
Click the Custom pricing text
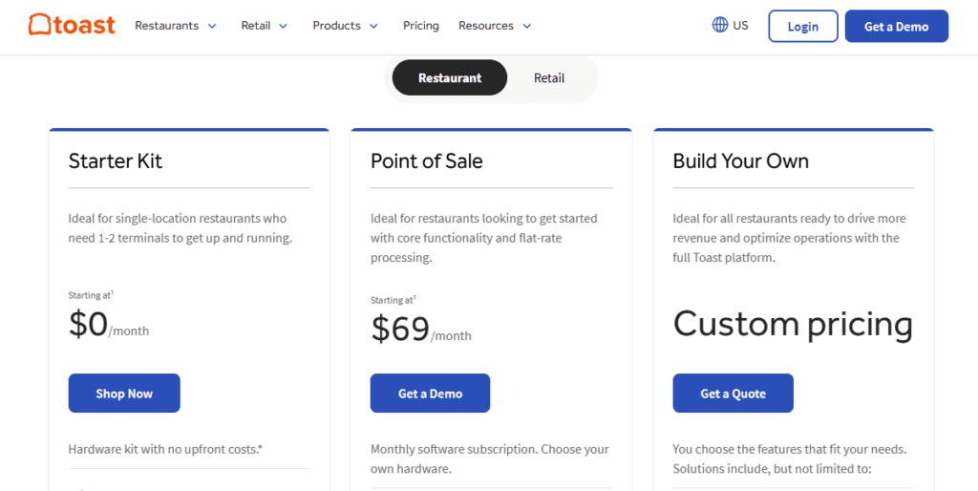793,325
